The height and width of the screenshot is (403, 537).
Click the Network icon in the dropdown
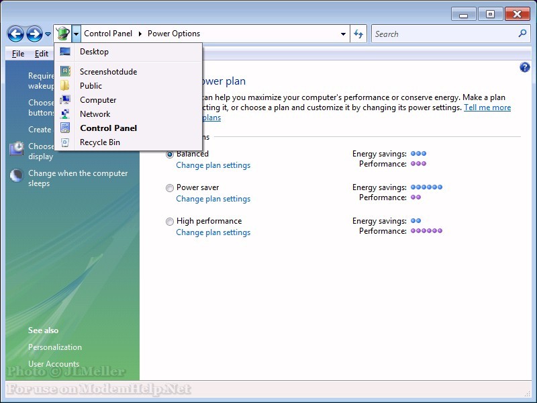[65, 114]
